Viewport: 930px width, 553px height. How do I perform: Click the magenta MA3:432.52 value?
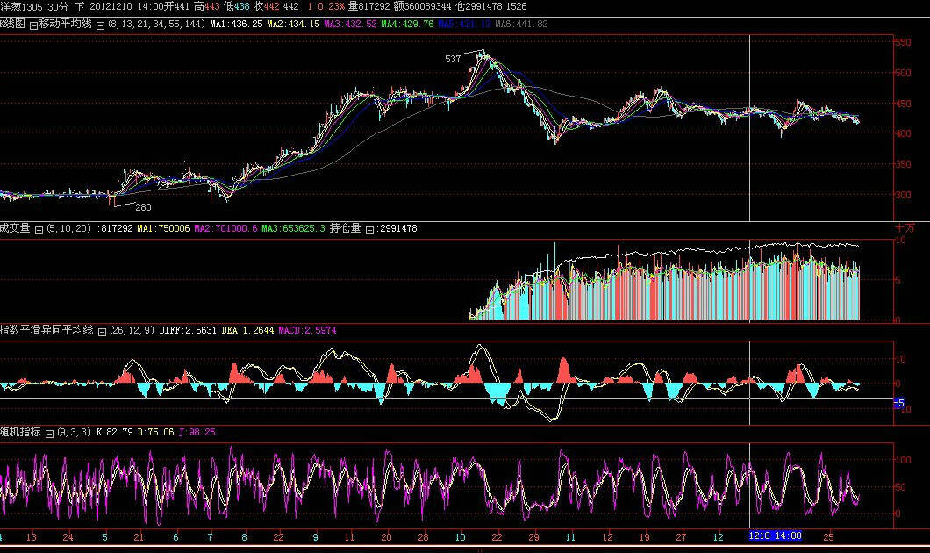[x=350, y=25]
